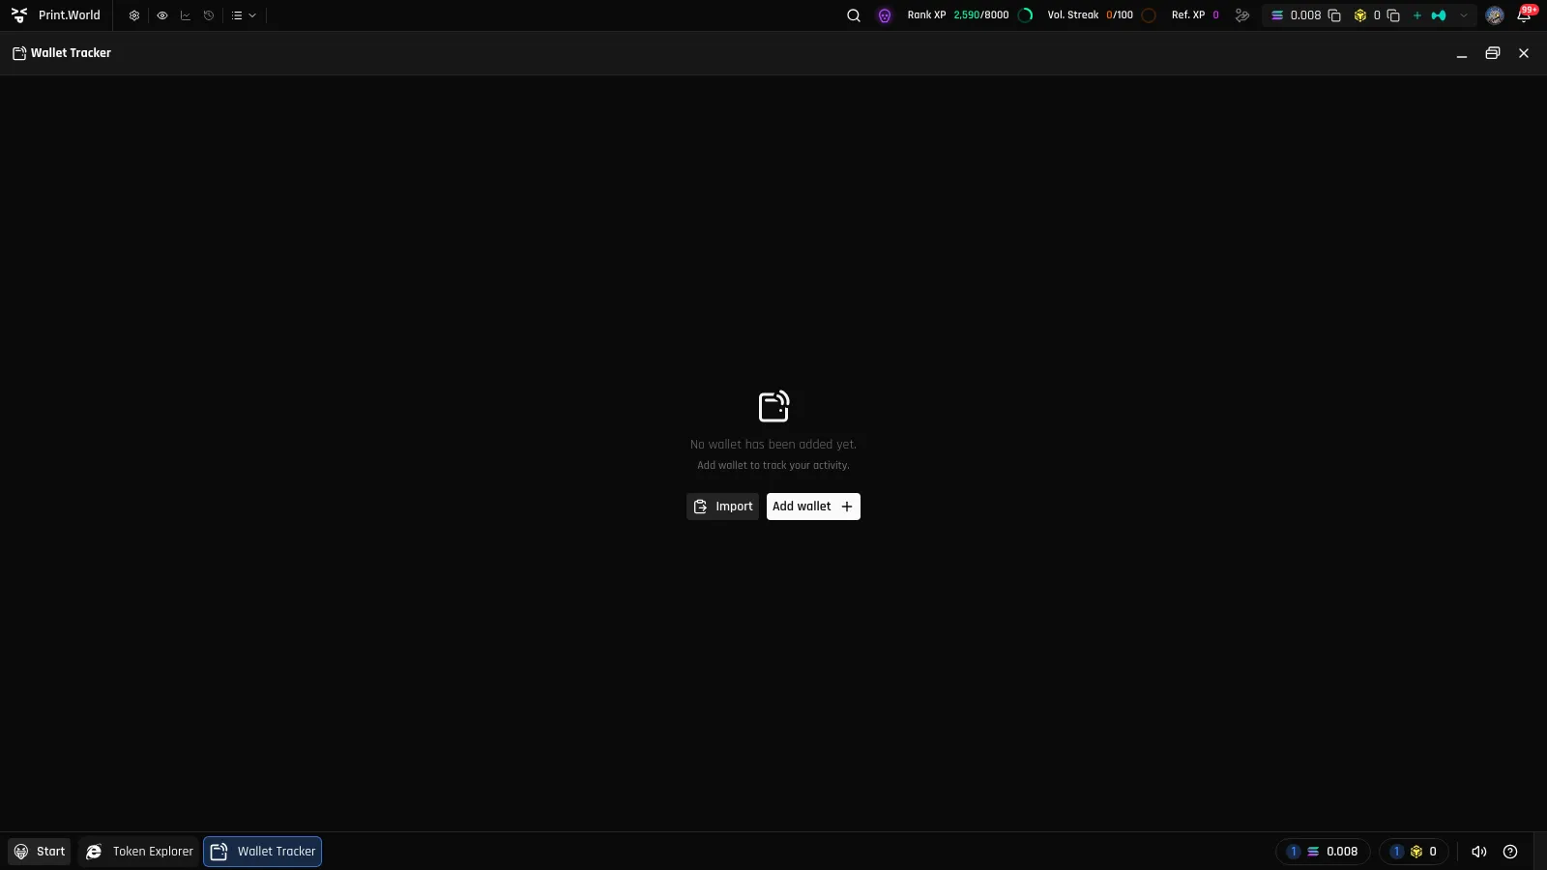Switch to Token Explorer in taskbar
The width and height of the screenshot is (1547, 870).
pos(140,852)
